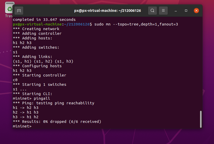214x144 pixels.
Task: Open the terminal hamburger menu
Action: [163, 11]
